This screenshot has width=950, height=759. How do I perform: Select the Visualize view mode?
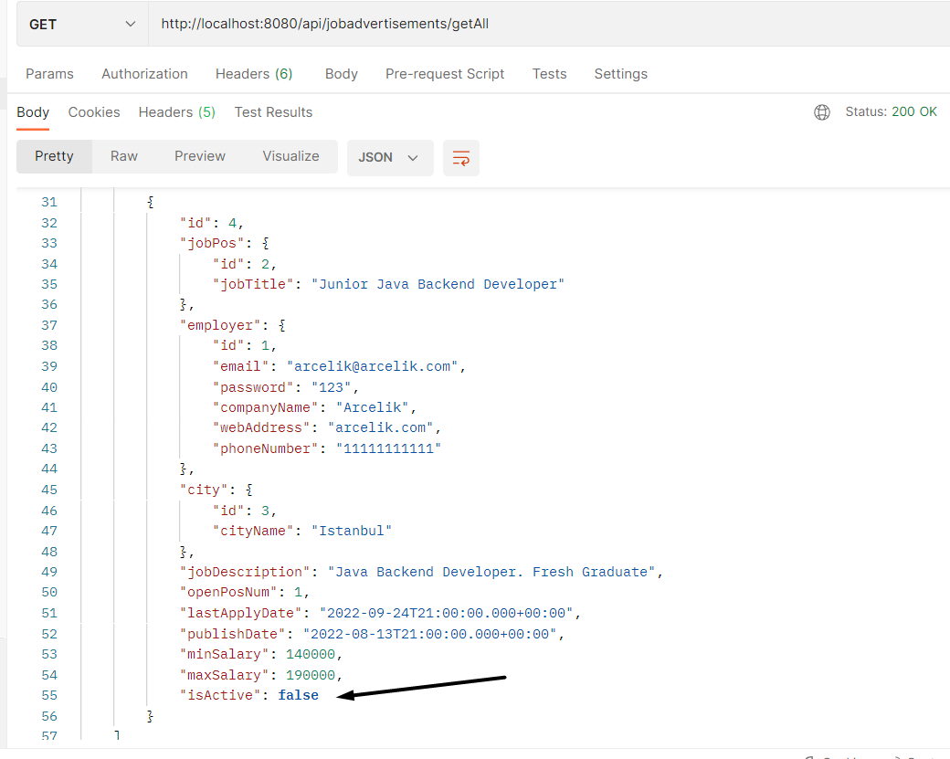290,156
